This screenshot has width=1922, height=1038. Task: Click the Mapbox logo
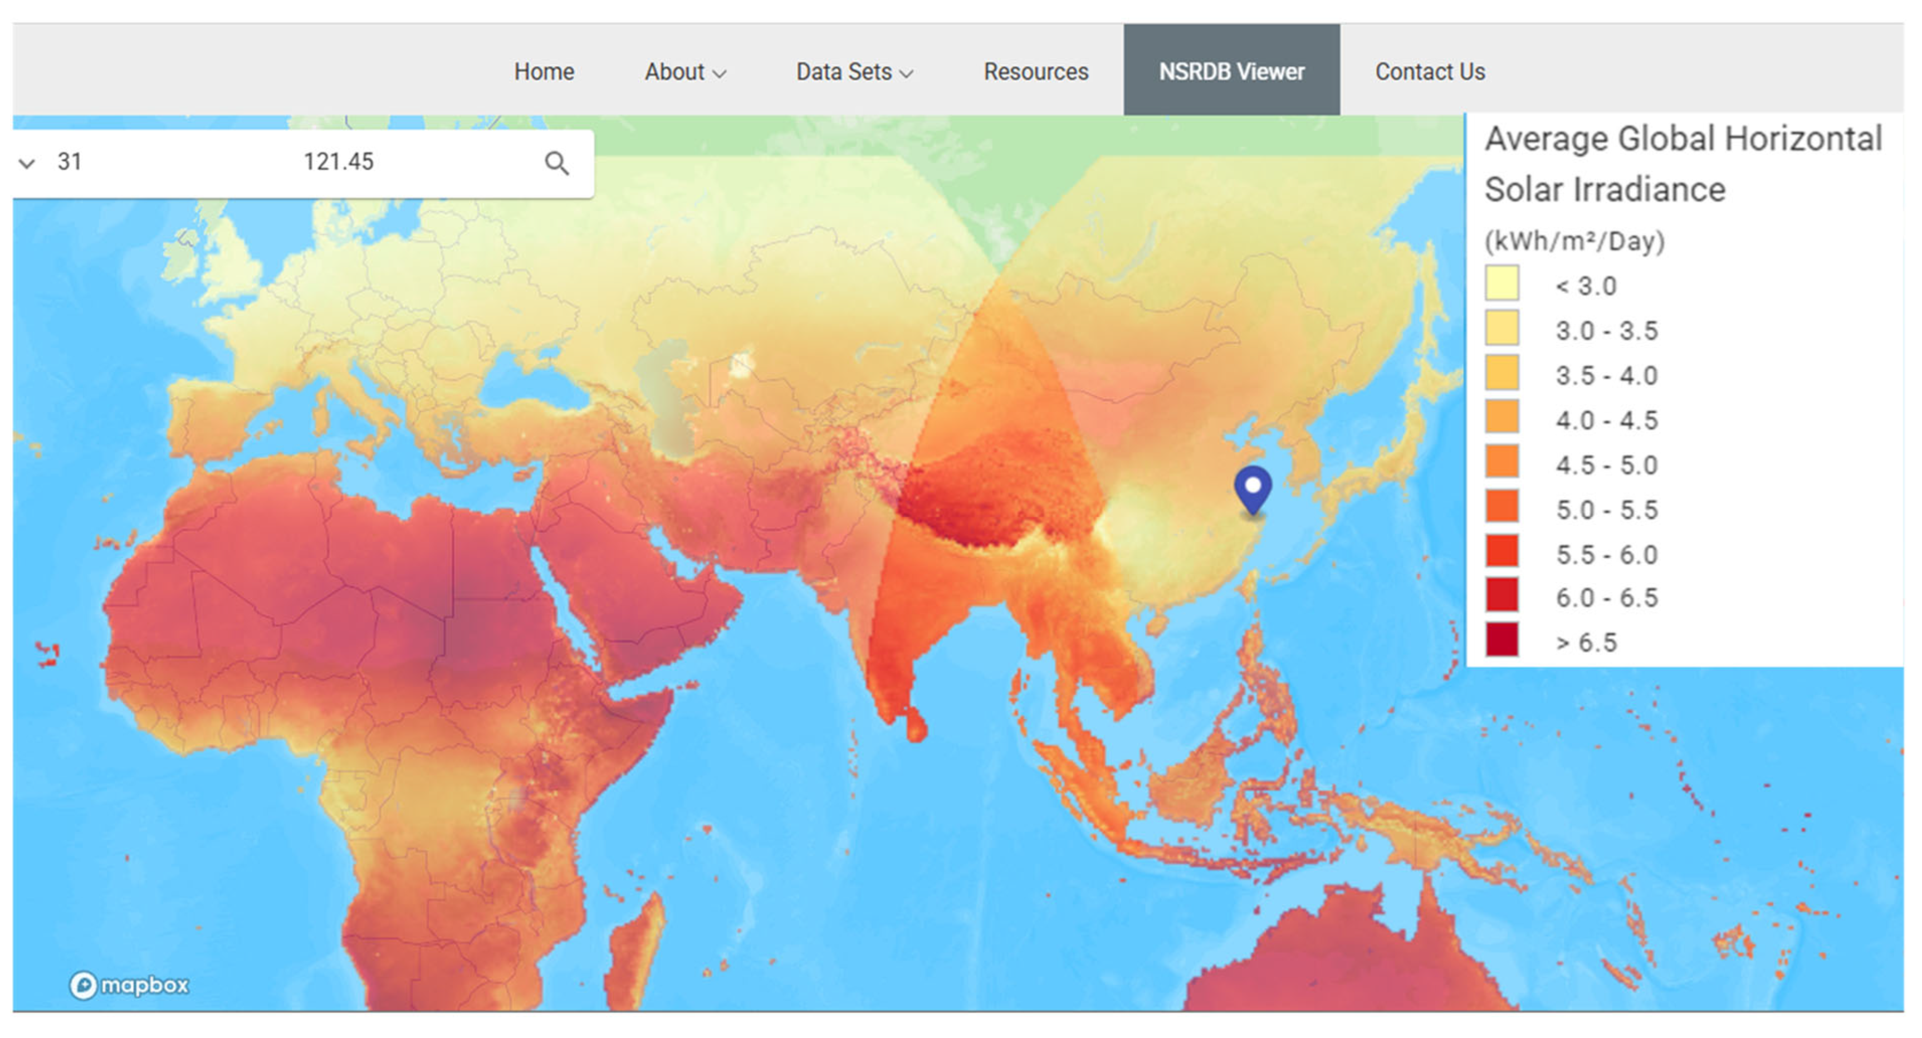tap(129, 985)
